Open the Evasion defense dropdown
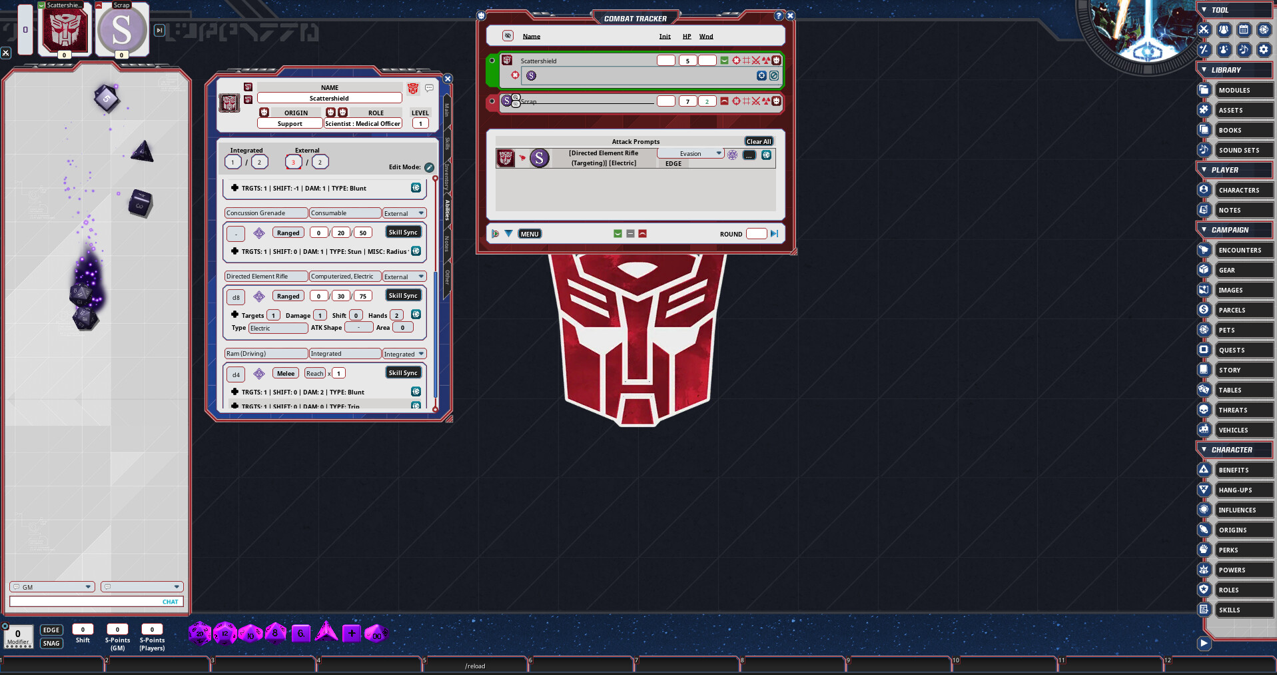The width and height of the screenshot is (1277, 675). tap(691, 153)
